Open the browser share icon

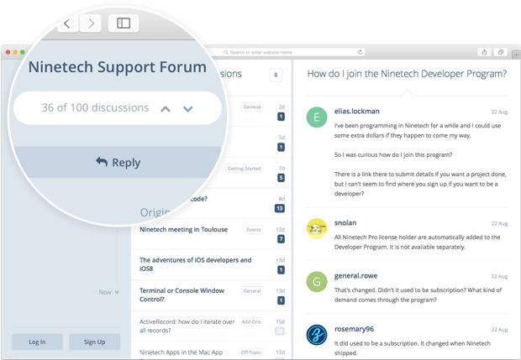pyautogui.click(x=484, y=52)
